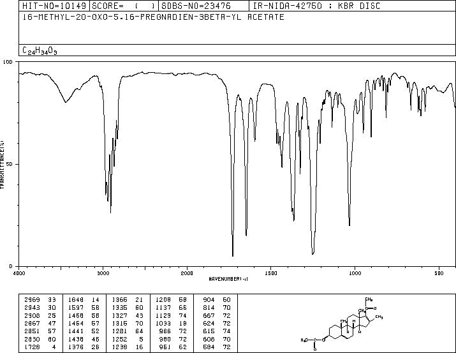This screenshot has width=456, height=353.
Task: Click the 1597 peak entry in the table
Action: pos(84,308)
